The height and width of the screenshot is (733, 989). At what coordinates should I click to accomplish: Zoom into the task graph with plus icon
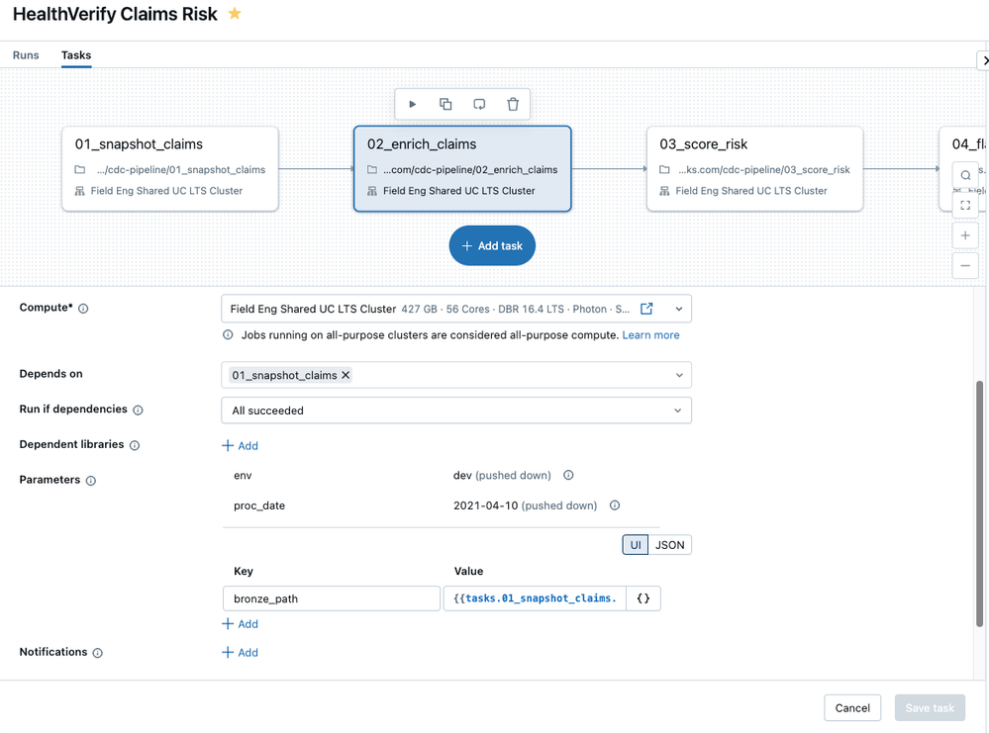(x=965, y=234)
